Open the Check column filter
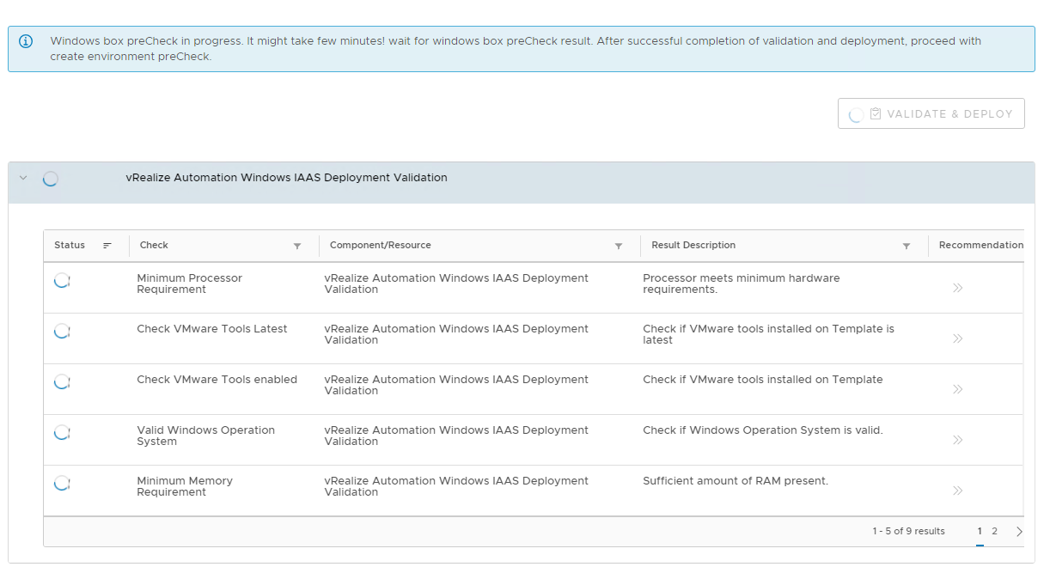1050x573 pixels. [x=297, y=247]
